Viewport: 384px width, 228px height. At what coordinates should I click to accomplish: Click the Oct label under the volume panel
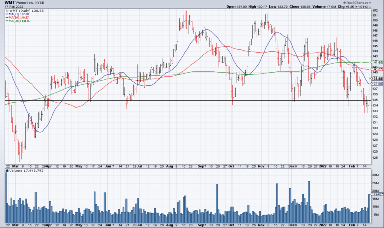click(231, 225)
